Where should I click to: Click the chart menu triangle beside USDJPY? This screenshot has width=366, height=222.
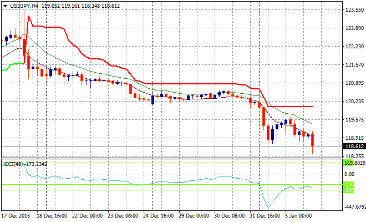pos(5,6)
